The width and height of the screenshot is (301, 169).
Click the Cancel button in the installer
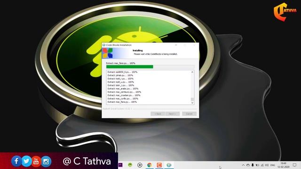(x=189, y=114)
